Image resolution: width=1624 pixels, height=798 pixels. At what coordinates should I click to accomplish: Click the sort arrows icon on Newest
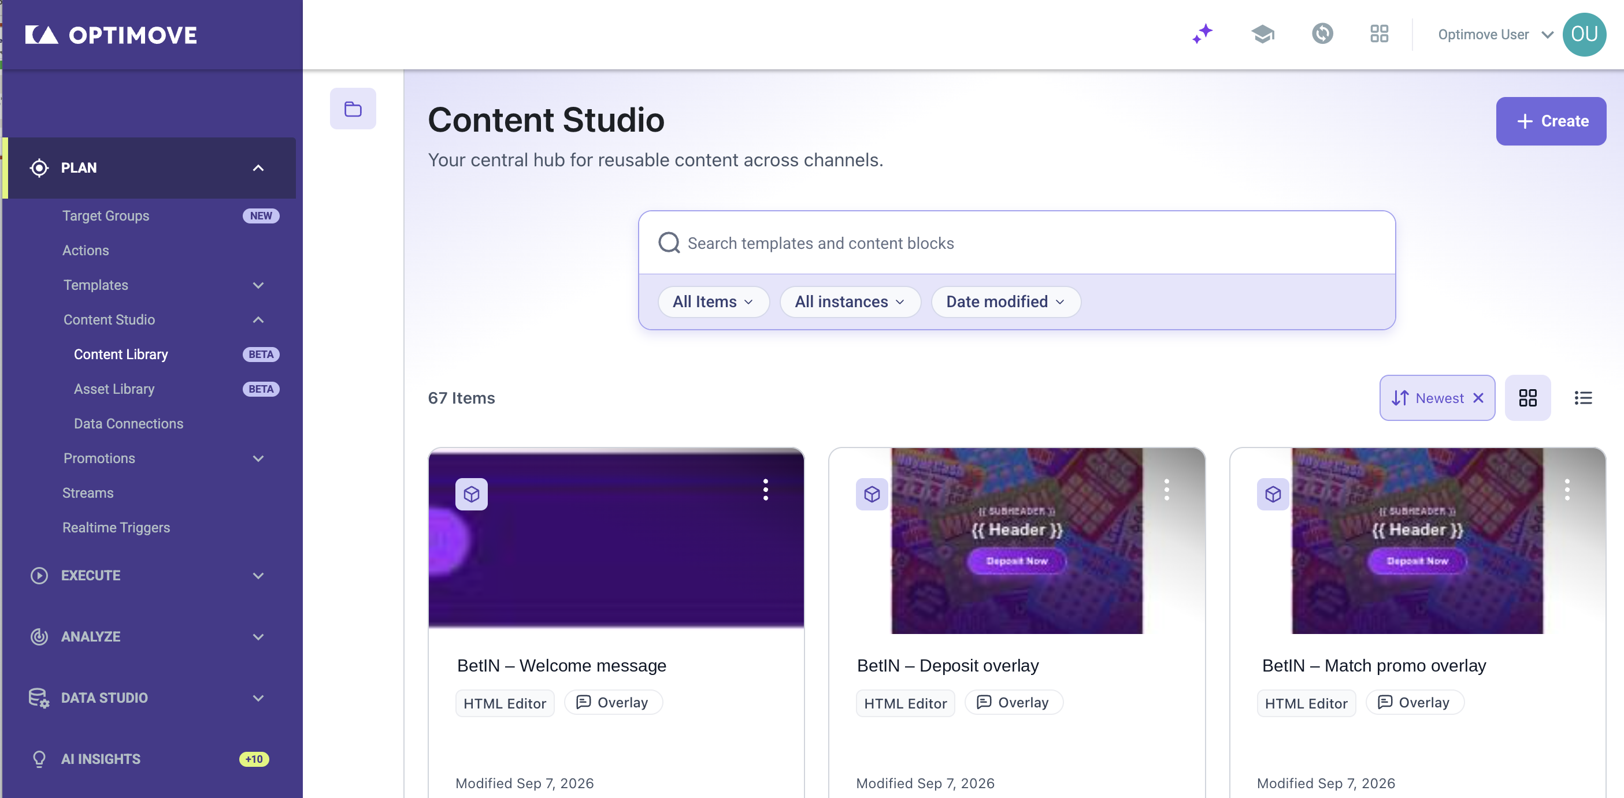[1400, 398]
